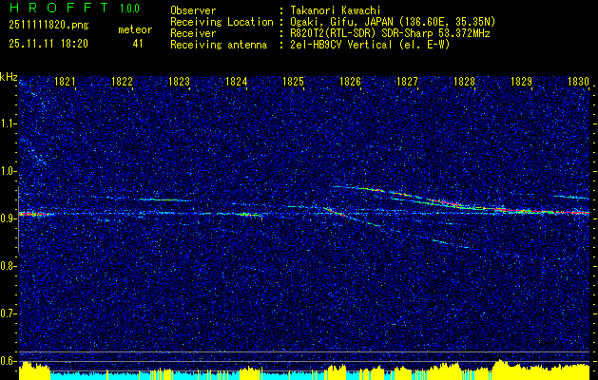
Task: Click the 0.6 kHz axis label
Action: coord(7,361)
